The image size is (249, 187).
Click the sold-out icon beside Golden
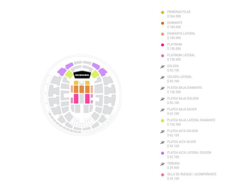(x=162, y=67)
